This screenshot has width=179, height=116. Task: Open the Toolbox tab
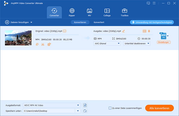(124, 12)
